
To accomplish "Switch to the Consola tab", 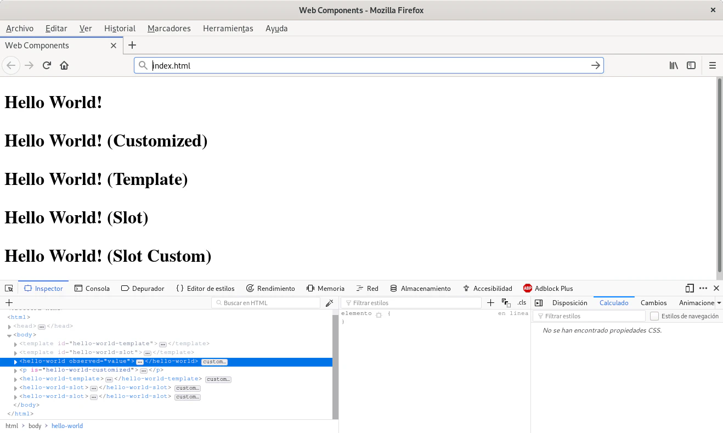I will pos(92,288).
